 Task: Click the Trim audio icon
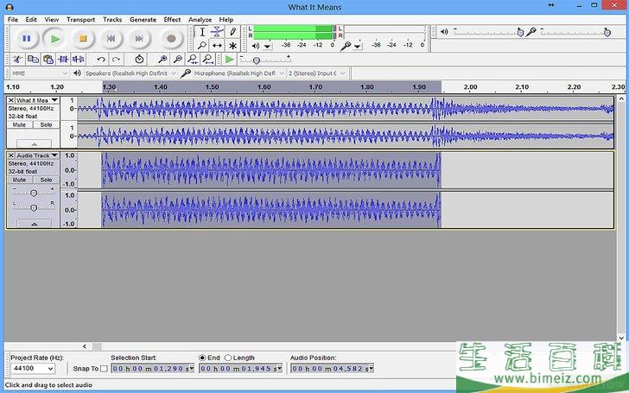[63, 60]
